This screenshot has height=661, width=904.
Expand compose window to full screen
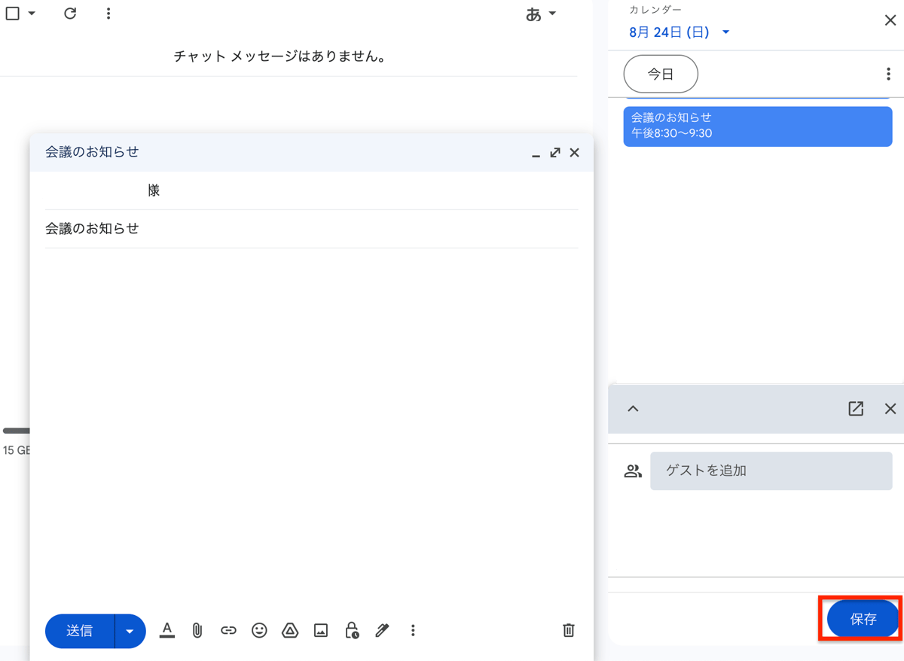click(555, 152)
